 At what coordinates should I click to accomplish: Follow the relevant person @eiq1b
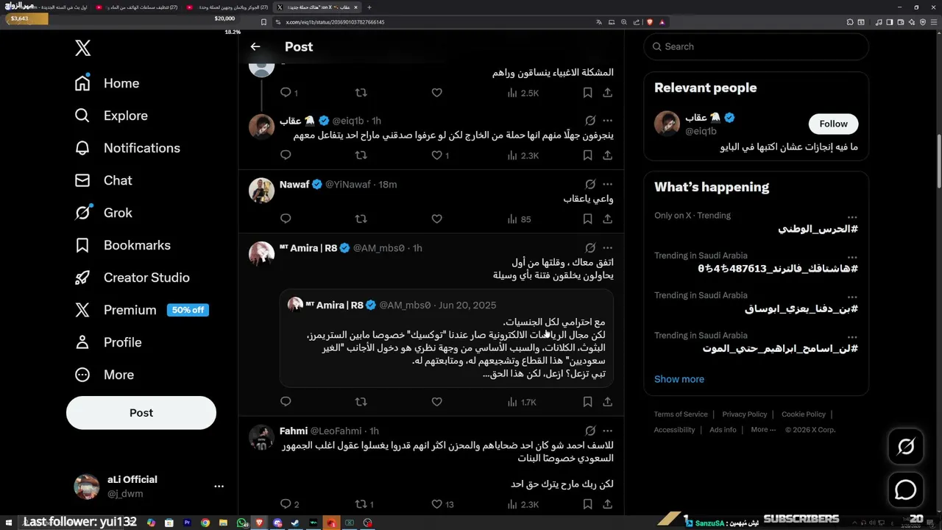pyautogui.click(x=834, y=124)
